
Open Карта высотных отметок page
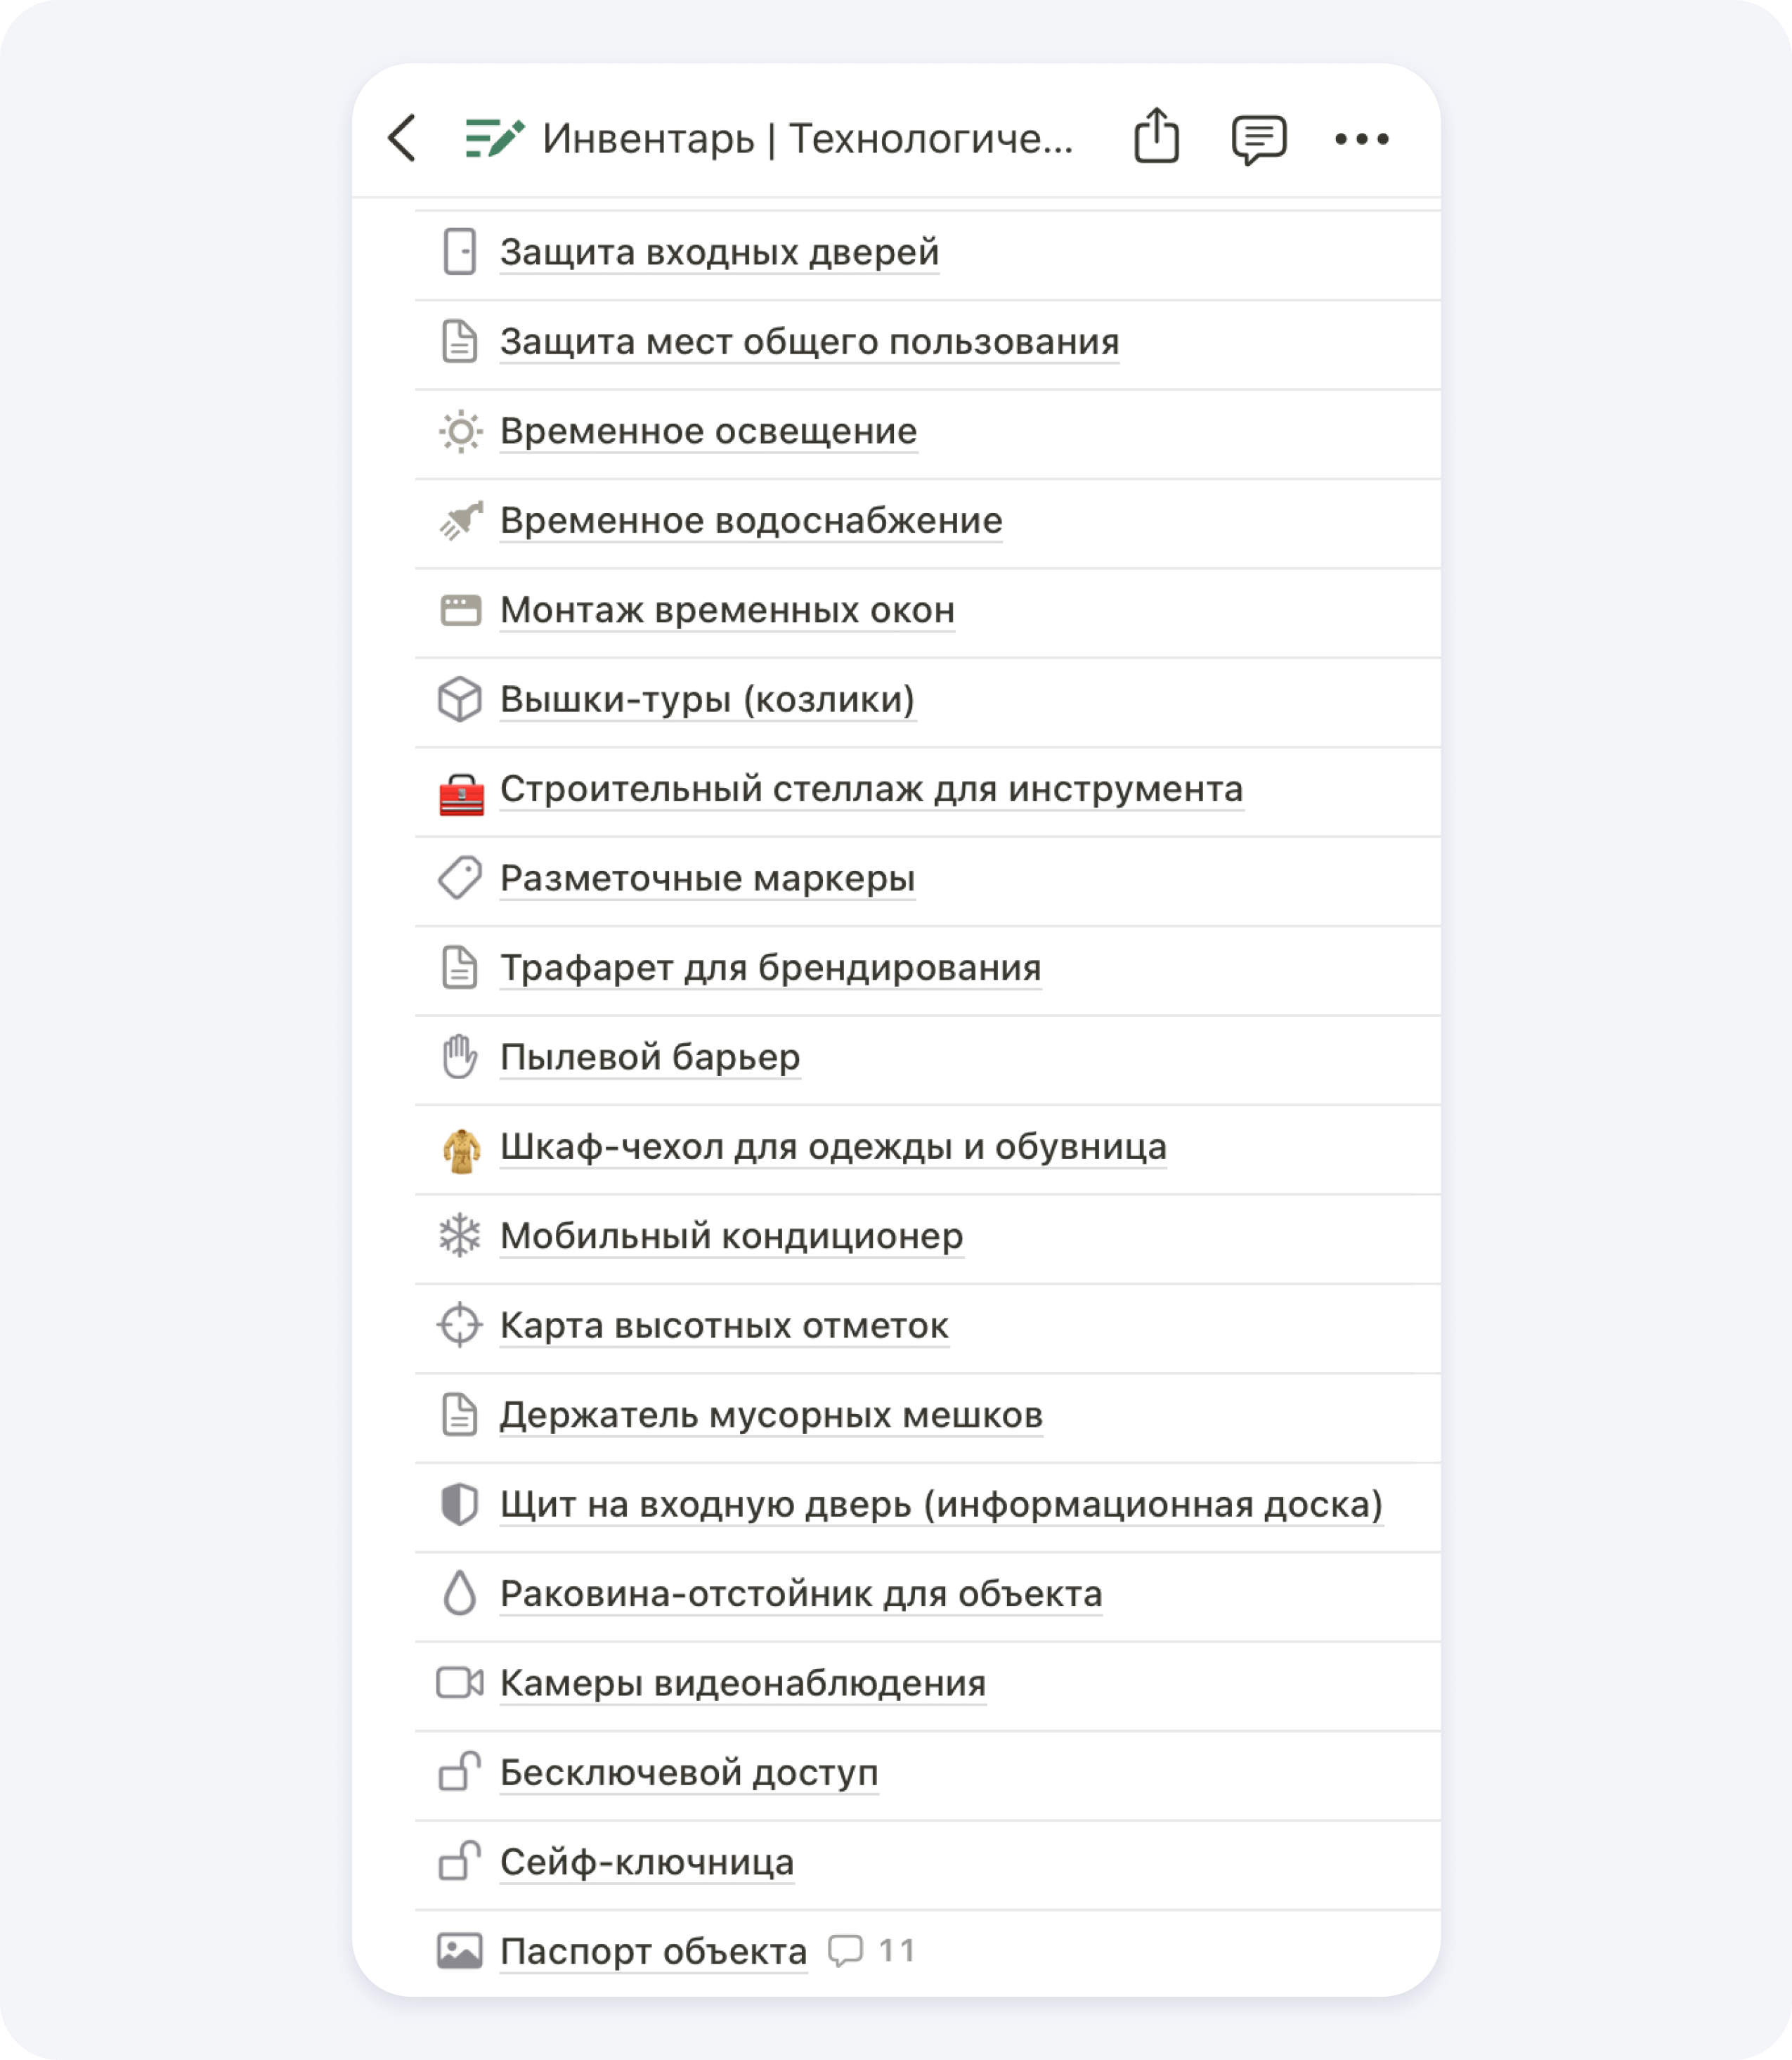tap(724, 1326)
